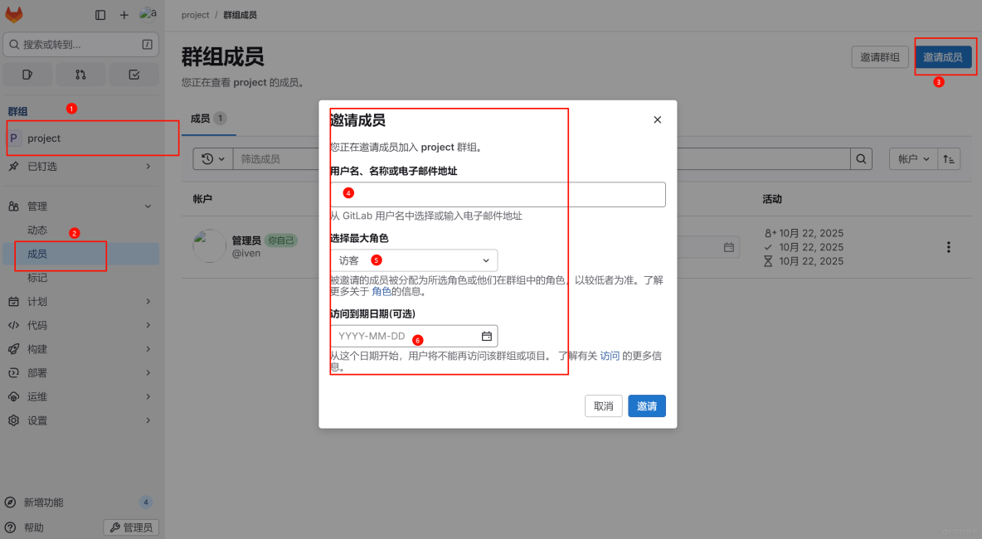982x539 pixels.
Task: Click the plus icon to create new
Action: click(123, 14)
